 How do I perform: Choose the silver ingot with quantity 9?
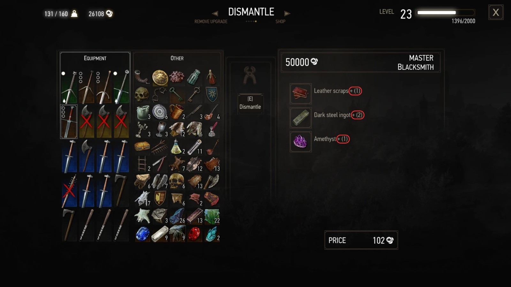tap(160, 234)
